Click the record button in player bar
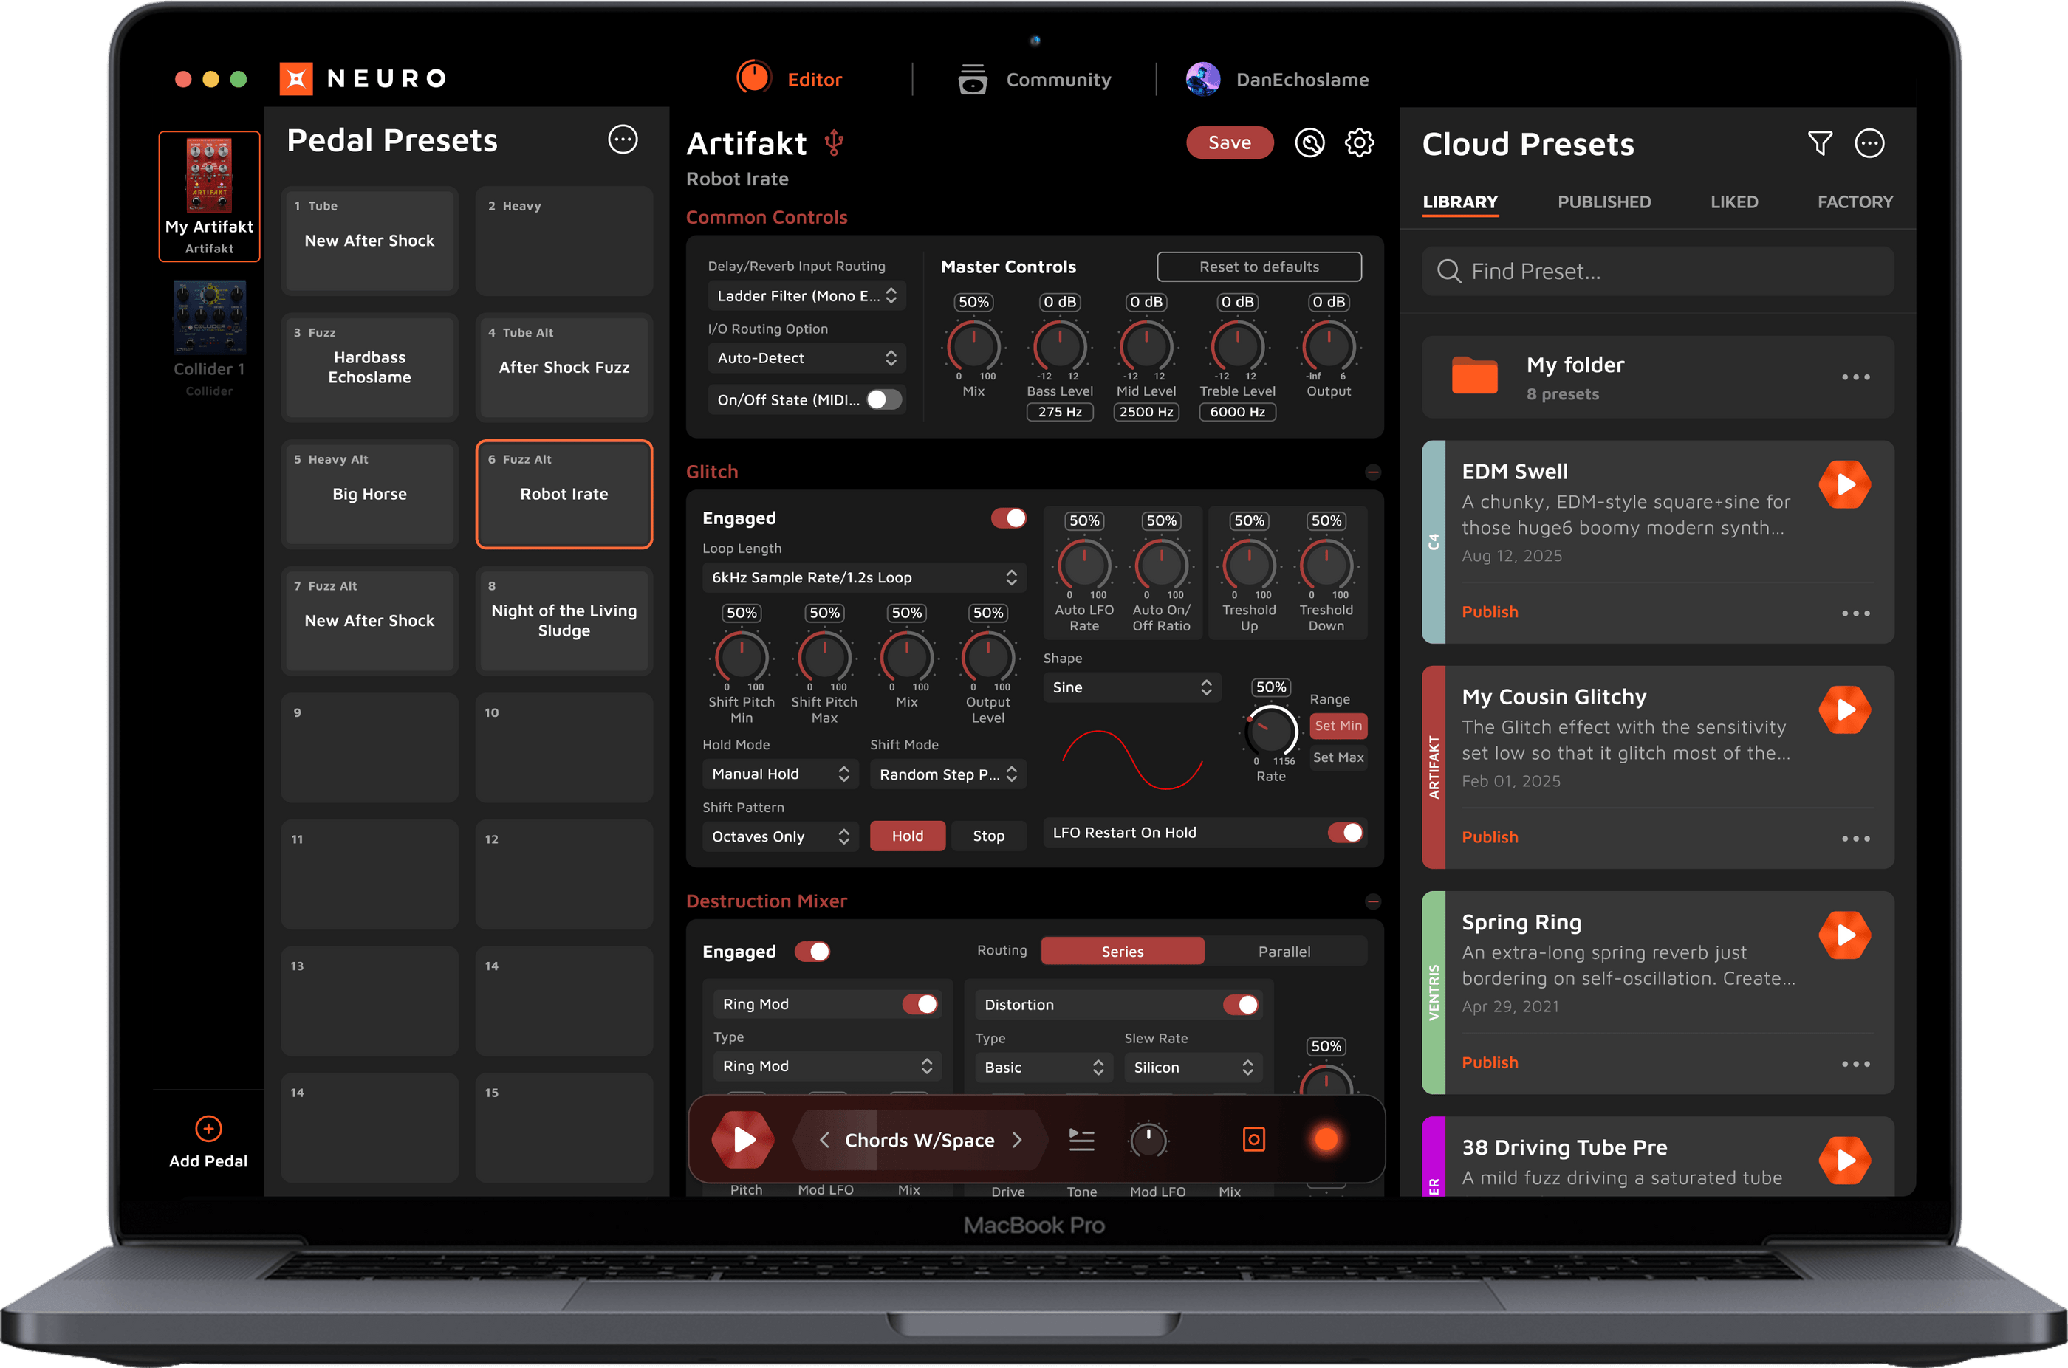 pyautogui.click(x=1326, y=1139)
